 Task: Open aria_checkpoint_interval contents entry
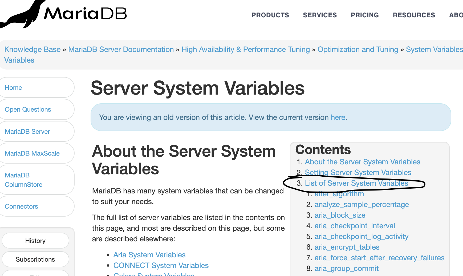[x=355, y=226]
